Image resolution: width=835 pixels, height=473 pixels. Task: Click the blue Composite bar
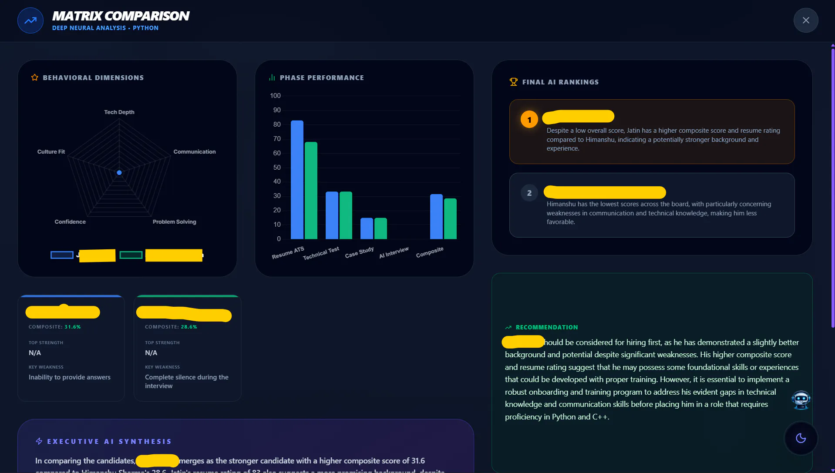tap(436, 217)
